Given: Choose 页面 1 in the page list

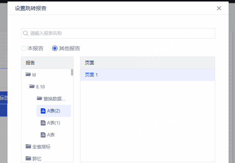Looking at the screenshot, I should pyautogui.click(x=148, y=75).
